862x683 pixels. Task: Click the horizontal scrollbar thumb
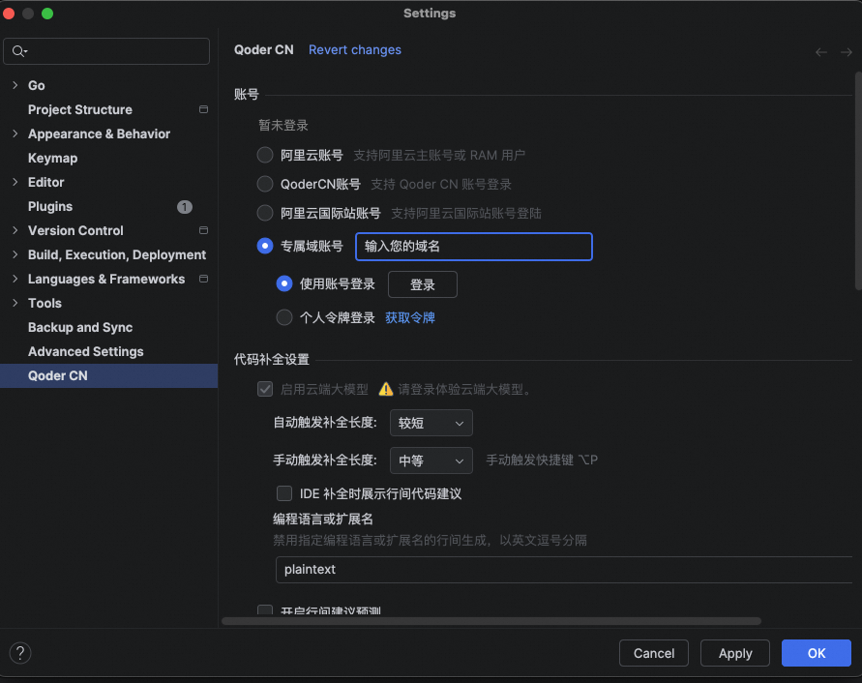(490, 621)
